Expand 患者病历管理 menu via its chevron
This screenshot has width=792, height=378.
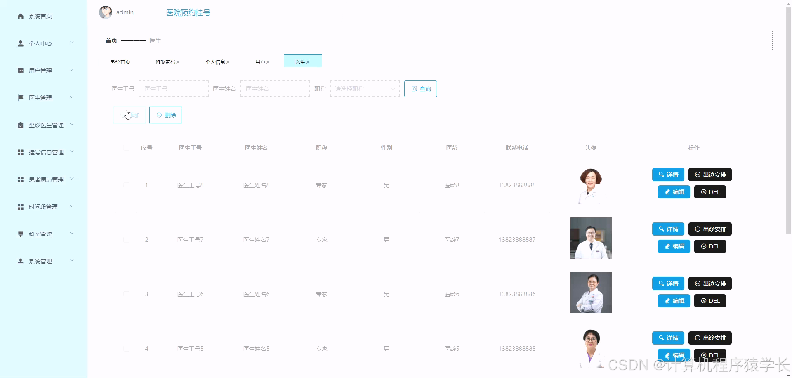pyautogui.click(x=72, y=179)
